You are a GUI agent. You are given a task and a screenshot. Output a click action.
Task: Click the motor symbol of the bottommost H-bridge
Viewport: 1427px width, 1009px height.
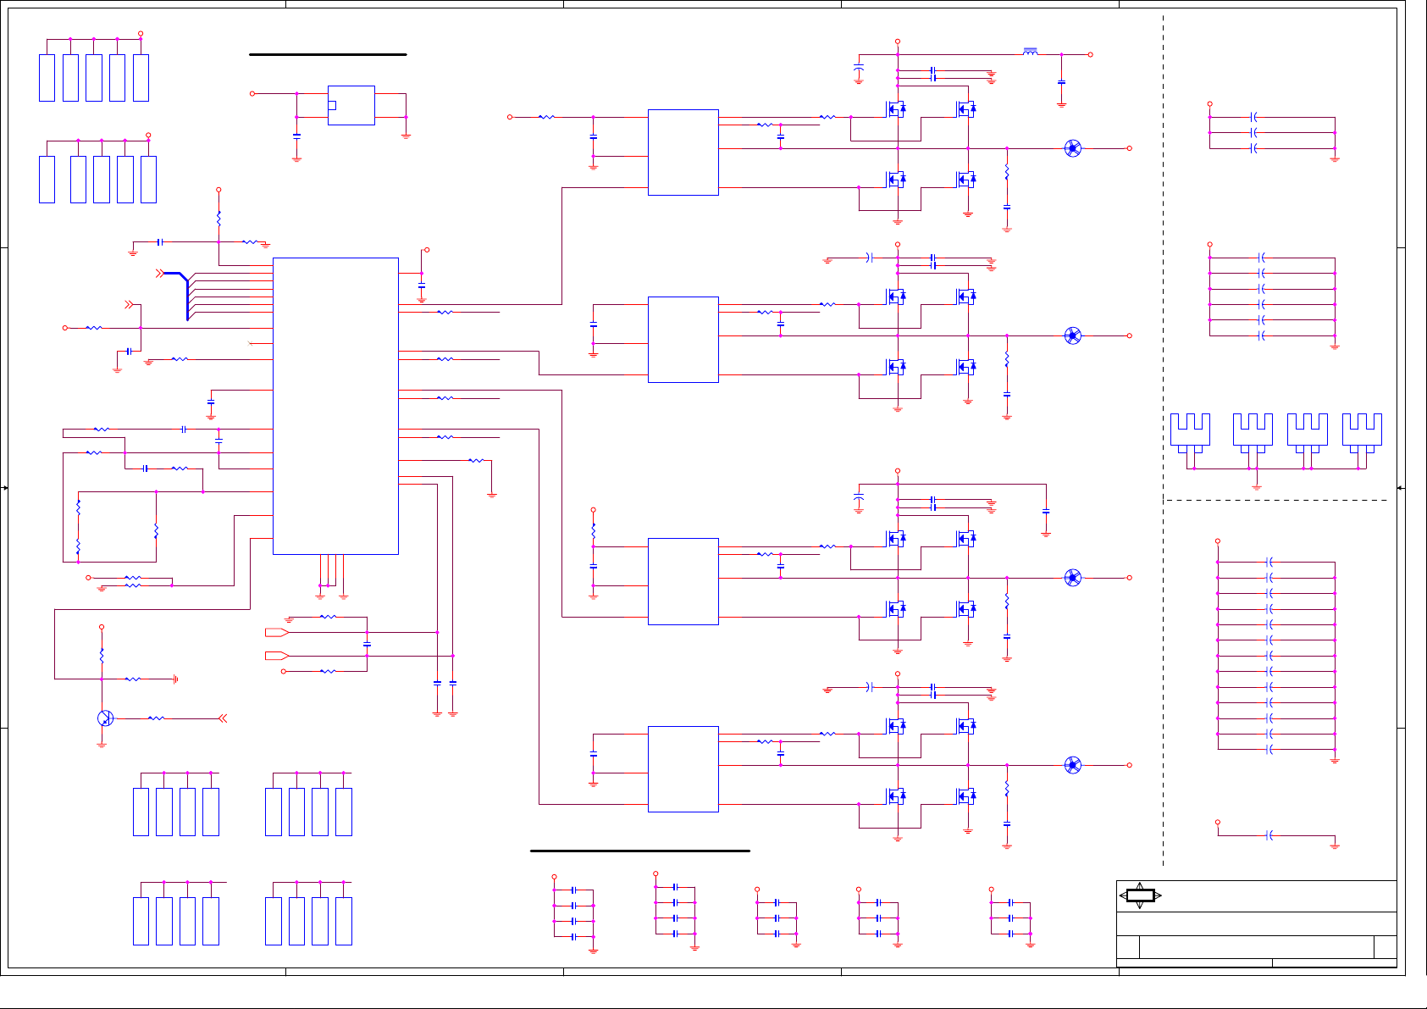(x=1072, y=765)
